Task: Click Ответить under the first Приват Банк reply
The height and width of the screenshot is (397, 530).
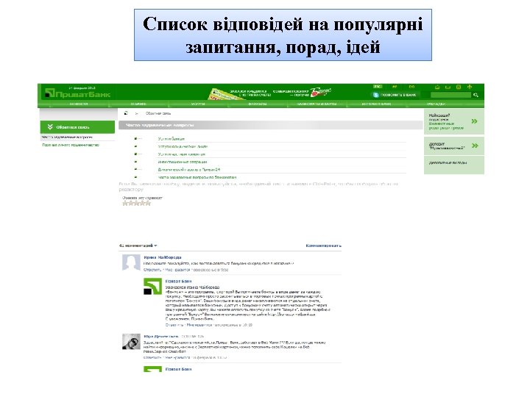Action: (174, 325)
